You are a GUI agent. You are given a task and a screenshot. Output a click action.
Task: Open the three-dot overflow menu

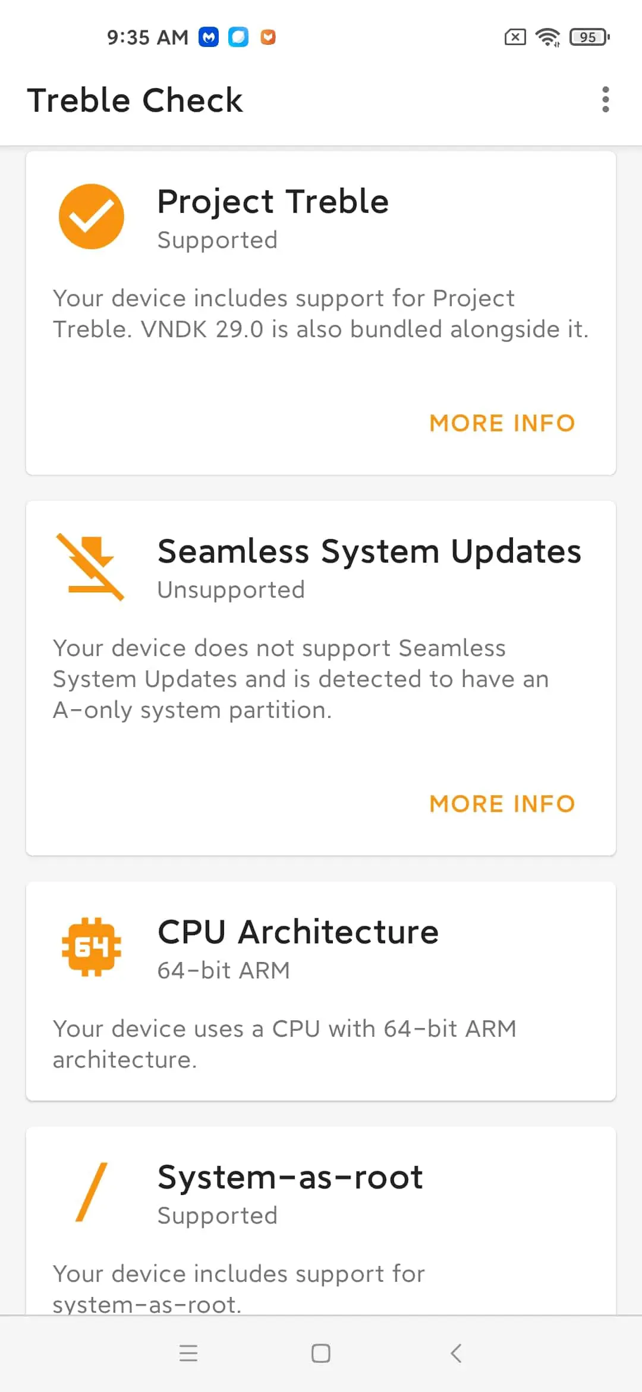coord(605,99)
